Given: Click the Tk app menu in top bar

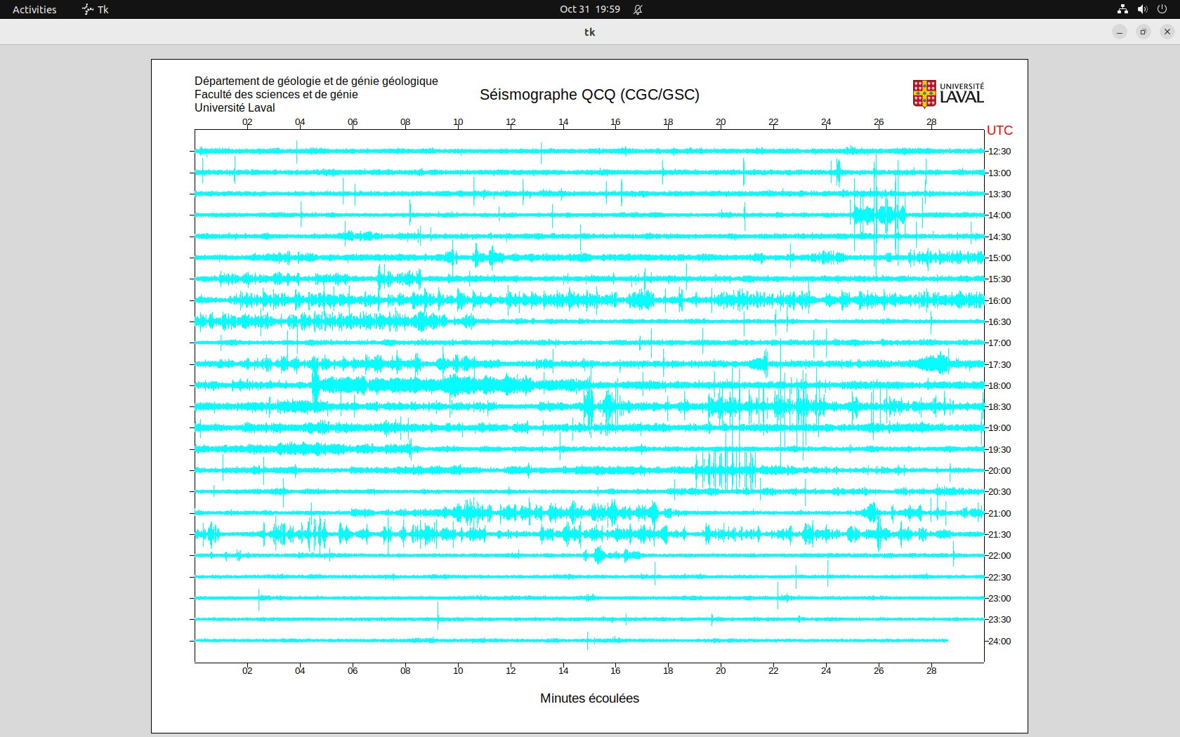Looking at the screenshot, I should [96, 9].
